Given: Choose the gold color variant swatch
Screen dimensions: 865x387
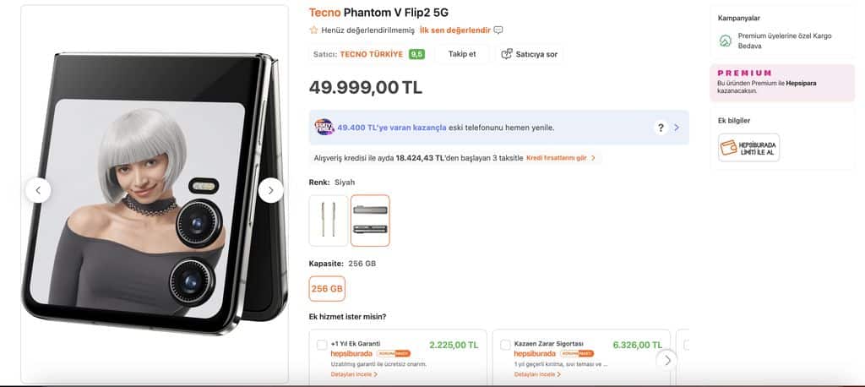Looking at the screenshot, I should [329, 221].
